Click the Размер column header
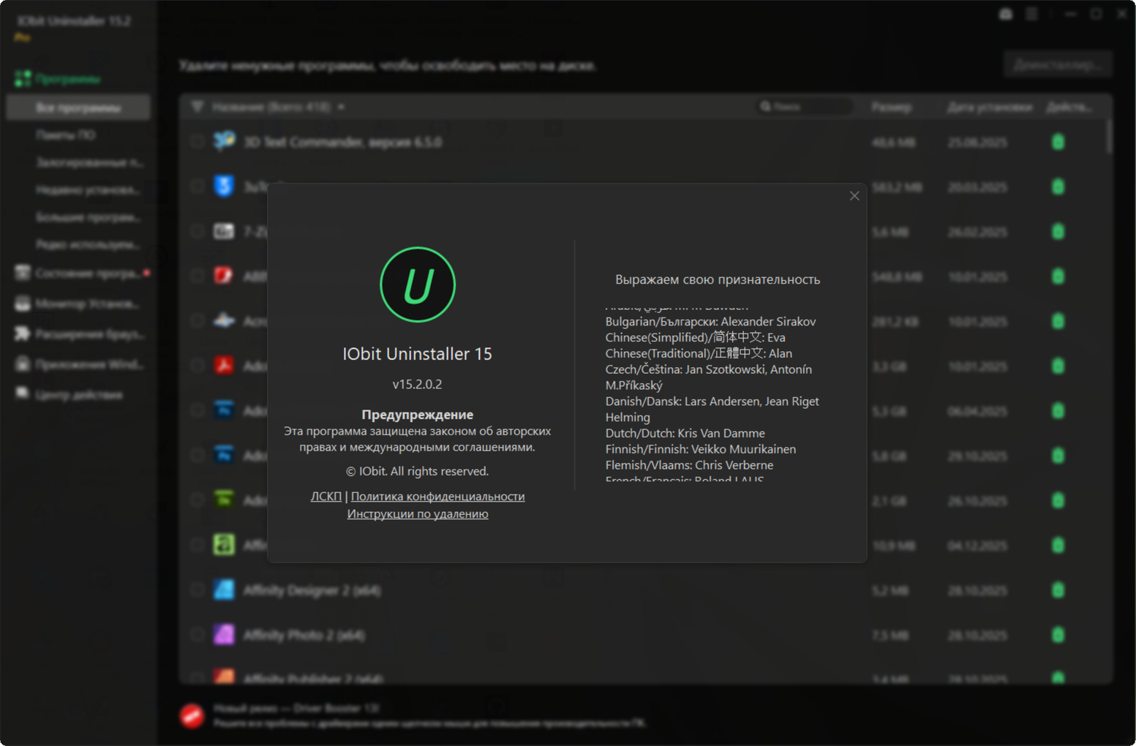 click(x=892, y=107)
